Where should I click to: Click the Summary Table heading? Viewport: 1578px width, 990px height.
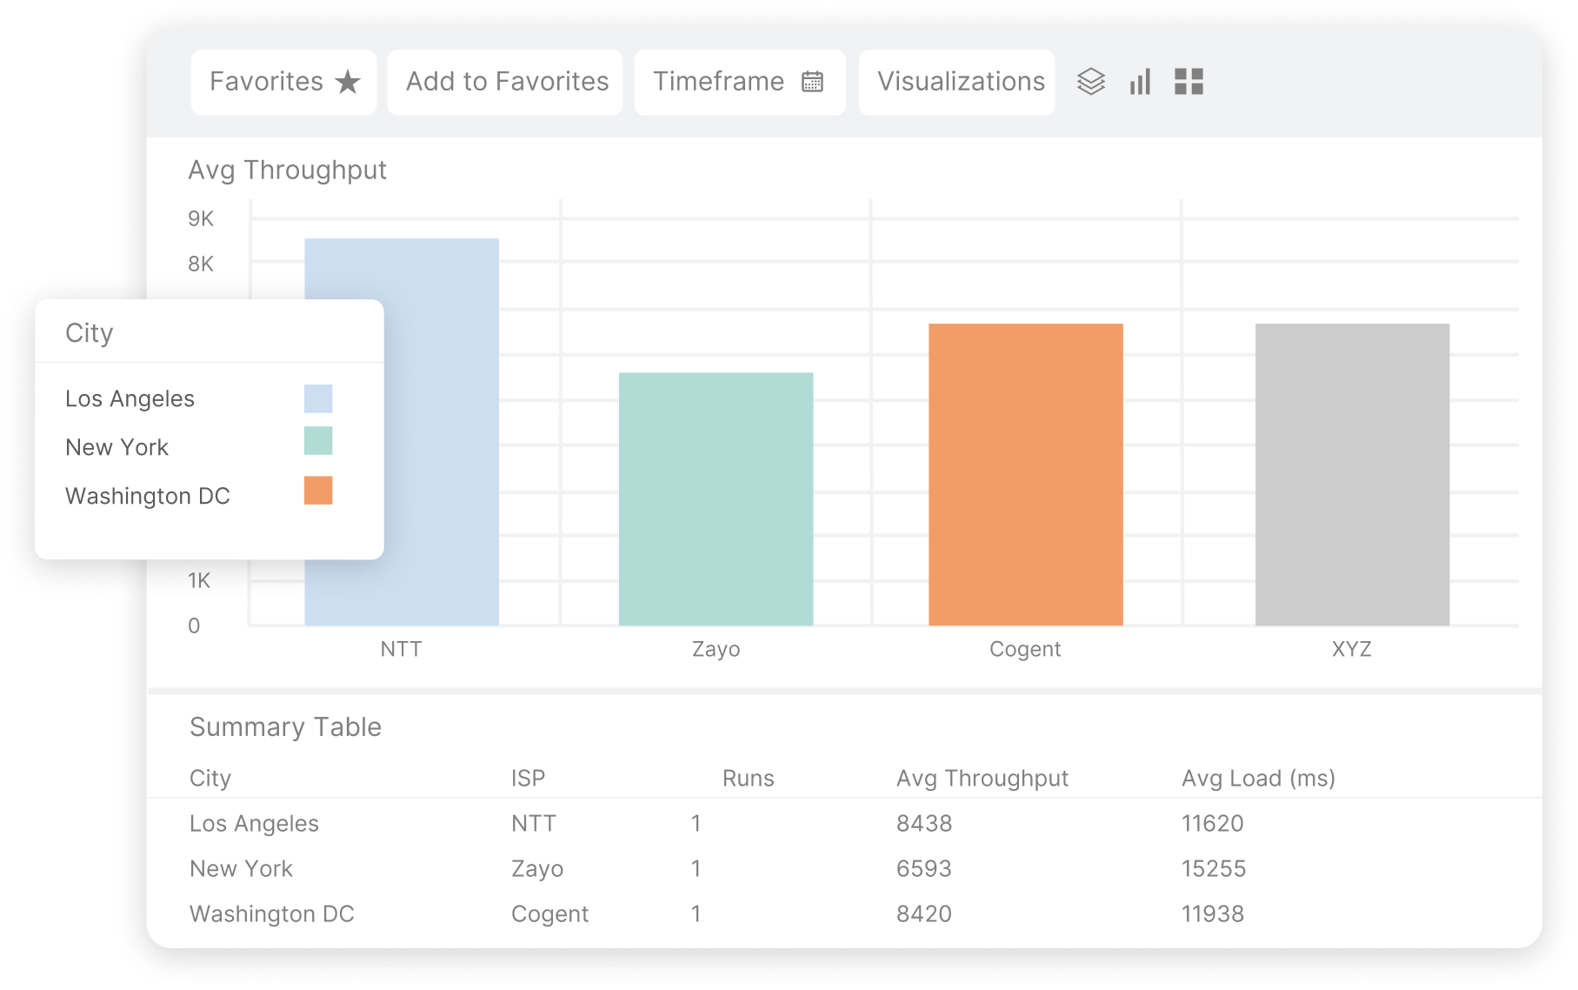tap(285, 726)
